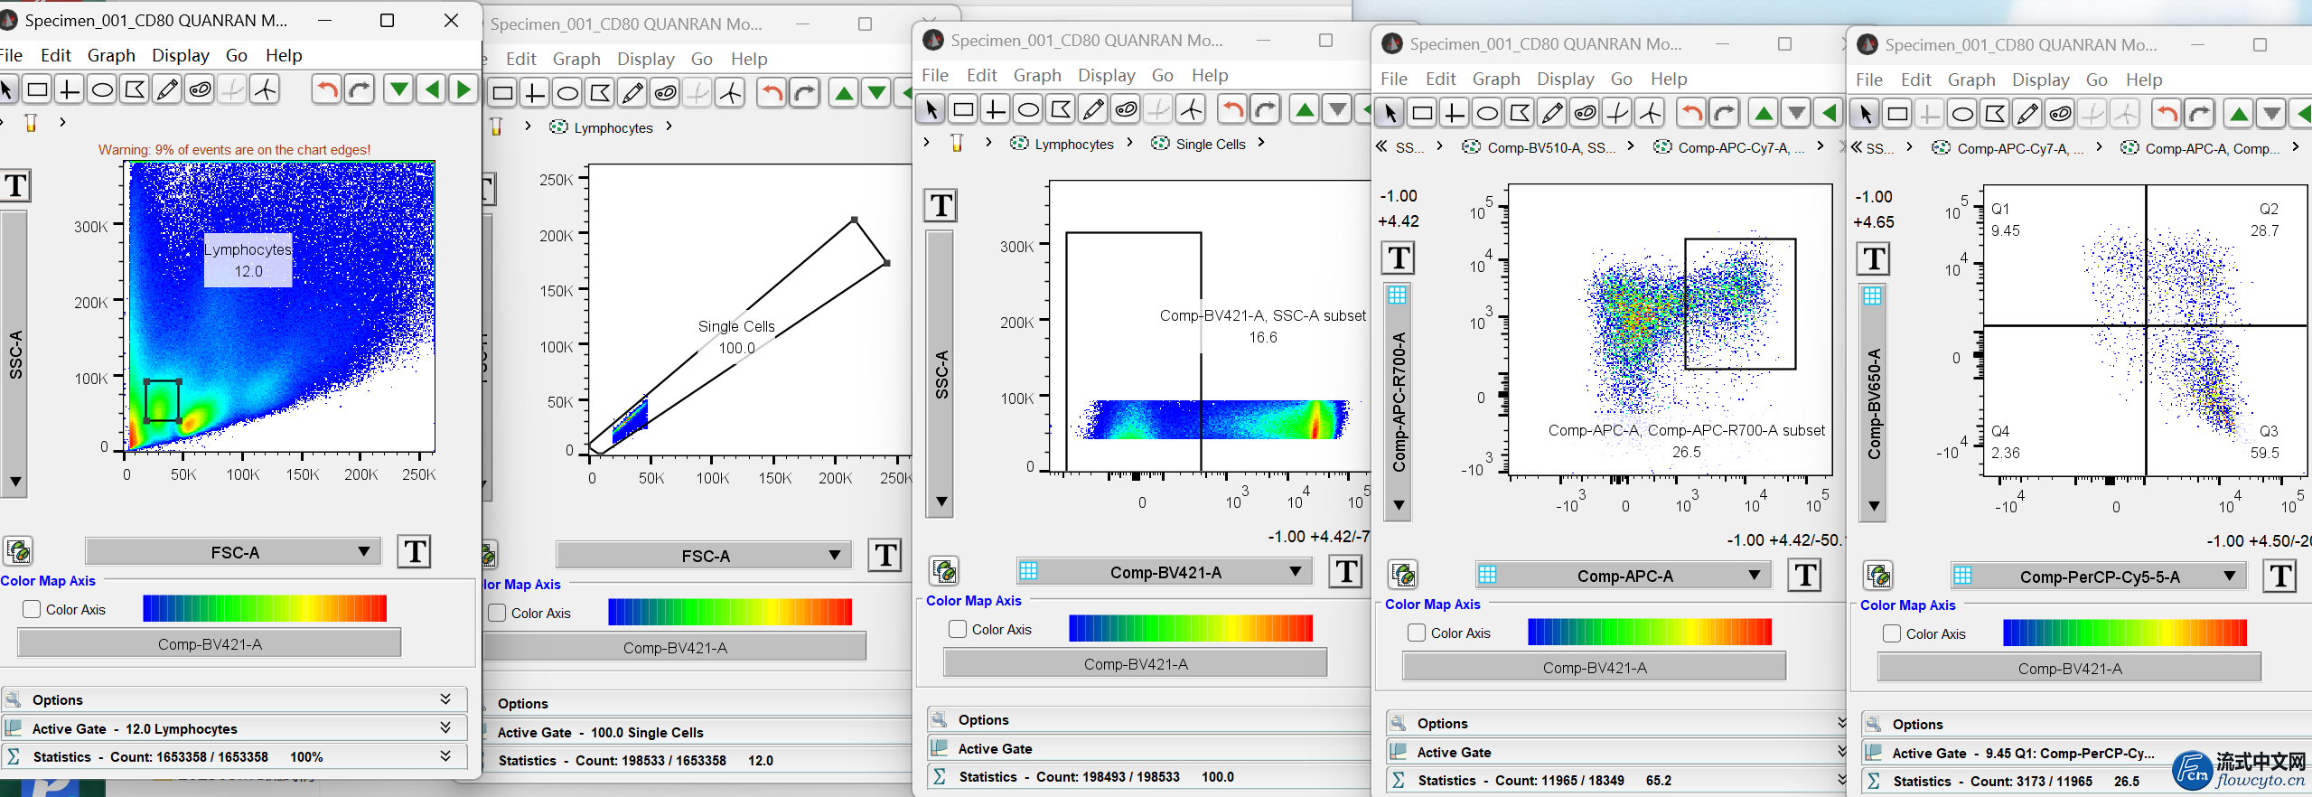This screenshot has width=2312, height=797.
Task: Choose the pencil freehand gate tool in Comp-APC-A window
Action: click(x=1552, y=113)
